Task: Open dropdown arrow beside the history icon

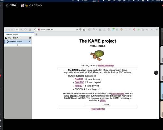Action: [96, 30]
